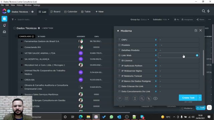The image size is (214, 120).
Task: Open the Subtasks Hide dropdown
Action: coord(161,20)
